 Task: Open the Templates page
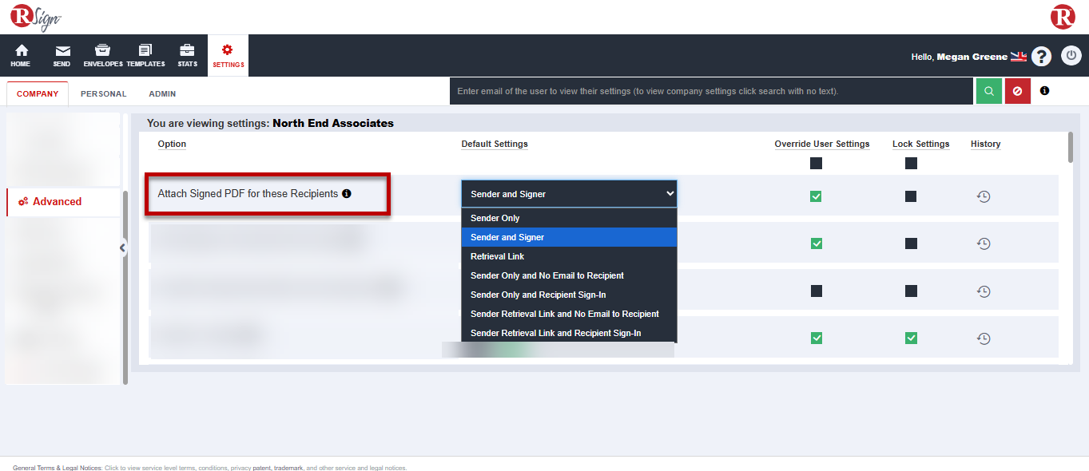145,55
